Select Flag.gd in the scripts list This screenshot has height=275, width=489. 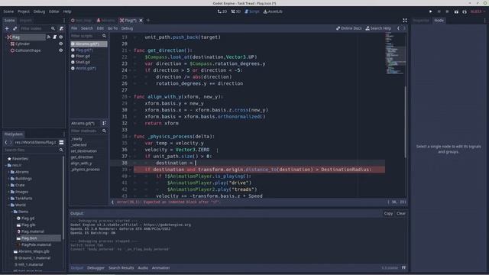(x=89, y=50)
